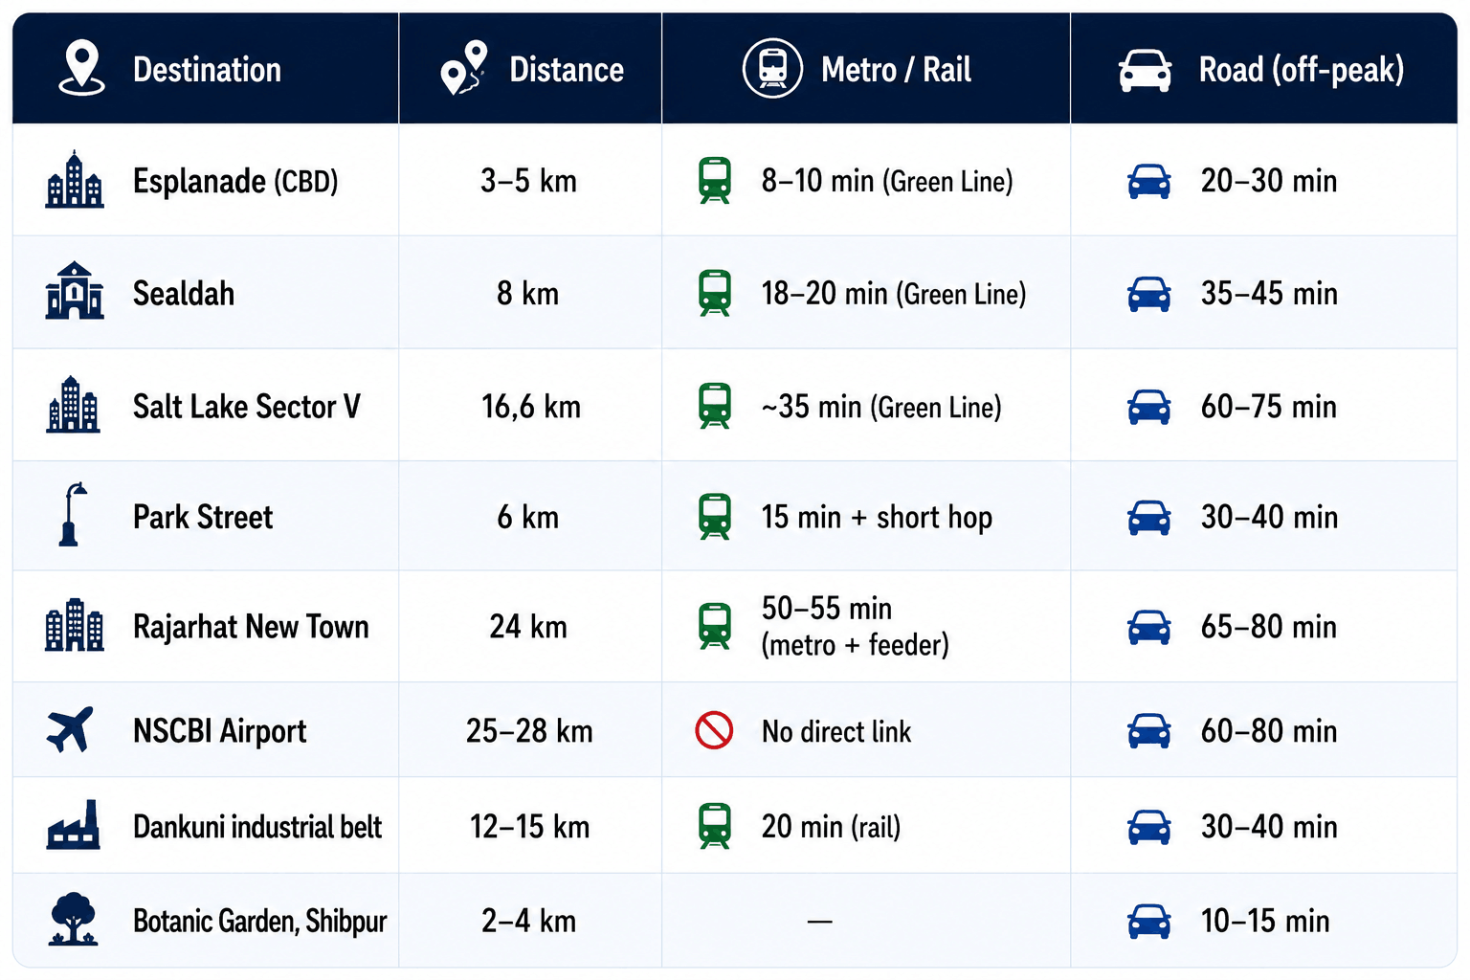Click the tree icon for Botanic Garden

click(73, 920)
